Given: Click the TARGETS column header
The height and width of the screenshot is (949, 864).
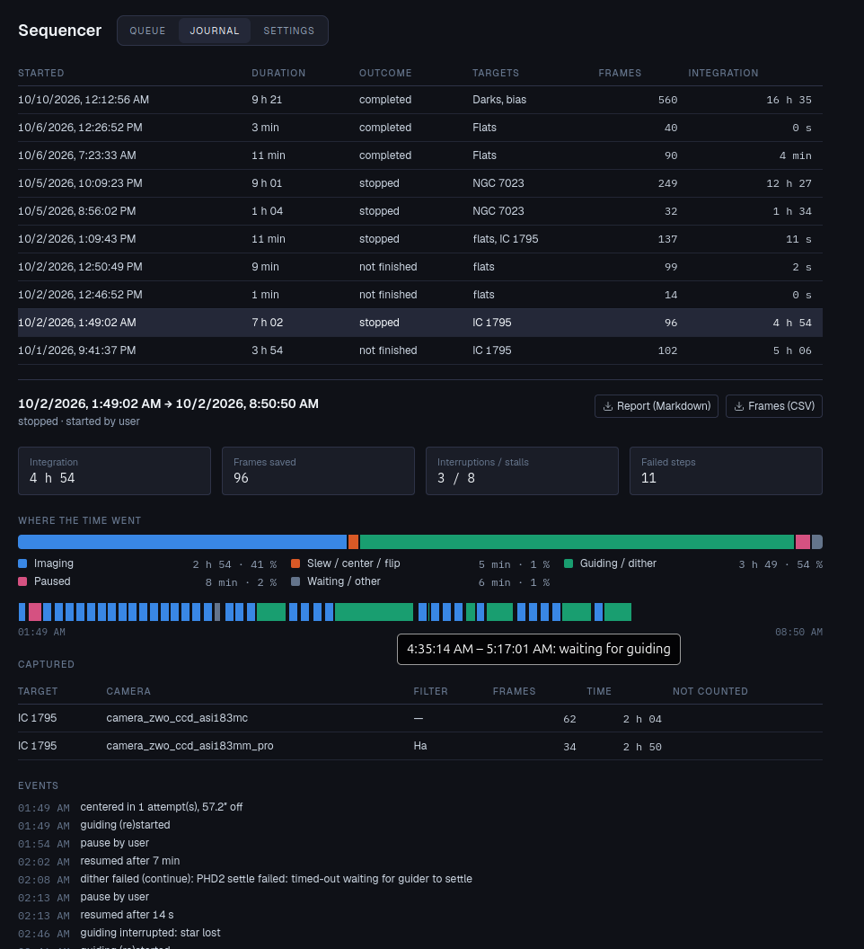Looking at the screenshot, I should coord(496,73).
